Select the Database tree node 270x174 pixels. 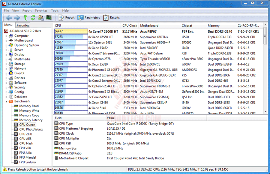tap(21, 96)
